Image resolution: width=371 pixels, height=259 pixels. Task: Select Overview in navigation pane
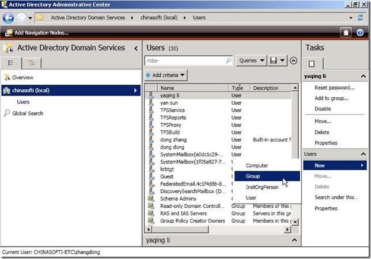[x=22, y=78]
